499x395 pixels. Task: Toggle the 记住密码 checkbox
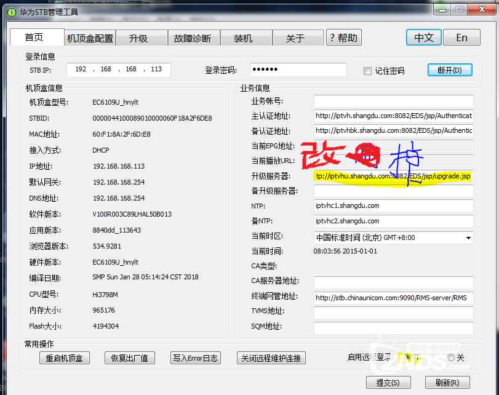(367, 71)
